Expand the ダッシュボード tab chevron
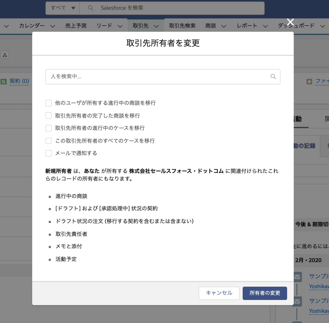 tap(322, 26)
